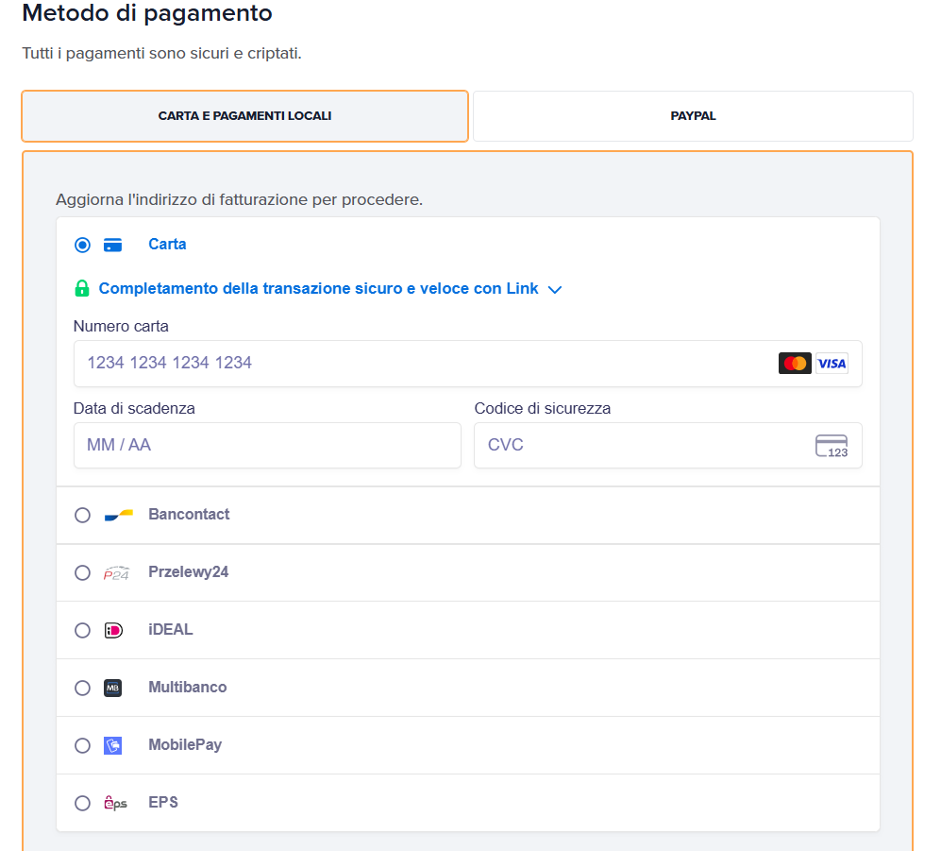Open the Completamento della transazione Link text
The image size is (941, 851).
318,289
